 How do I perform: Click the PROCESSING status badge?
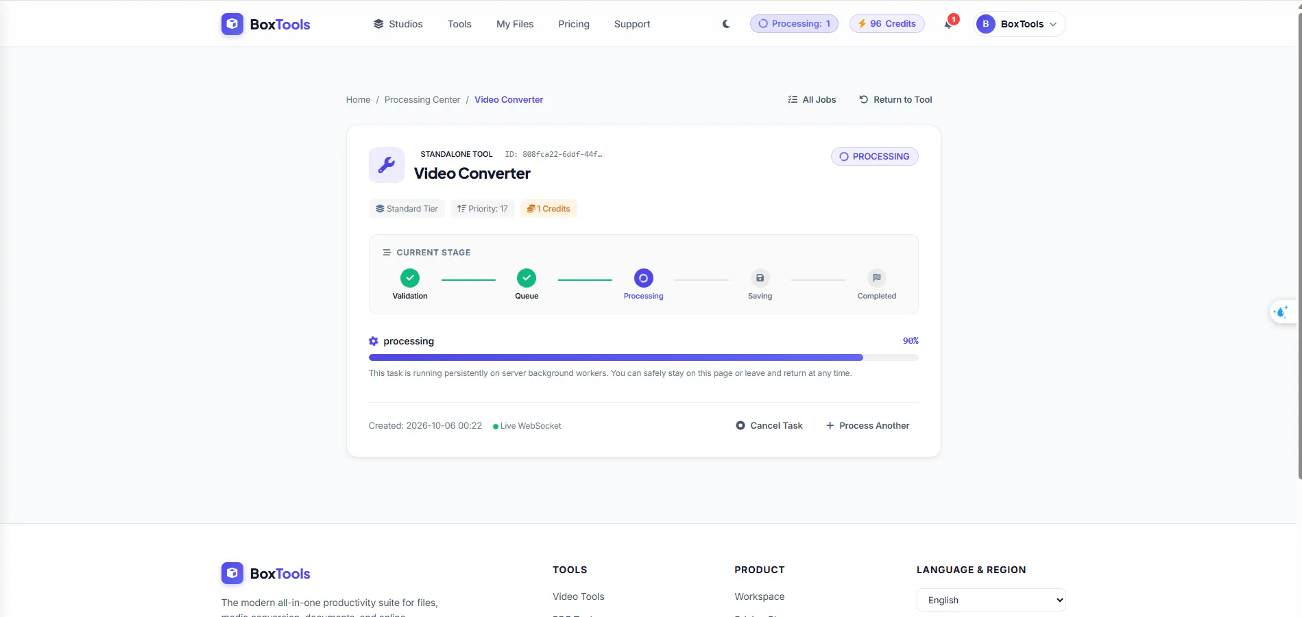(875, 156)
